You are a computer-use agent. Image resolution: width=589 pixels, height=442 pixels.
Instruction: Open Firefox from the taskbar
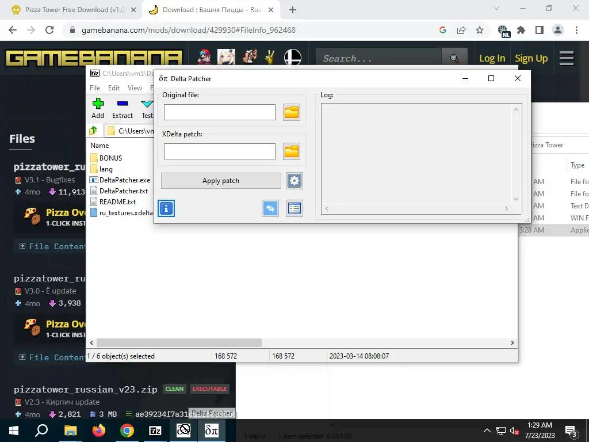click(x=99, y=430)
